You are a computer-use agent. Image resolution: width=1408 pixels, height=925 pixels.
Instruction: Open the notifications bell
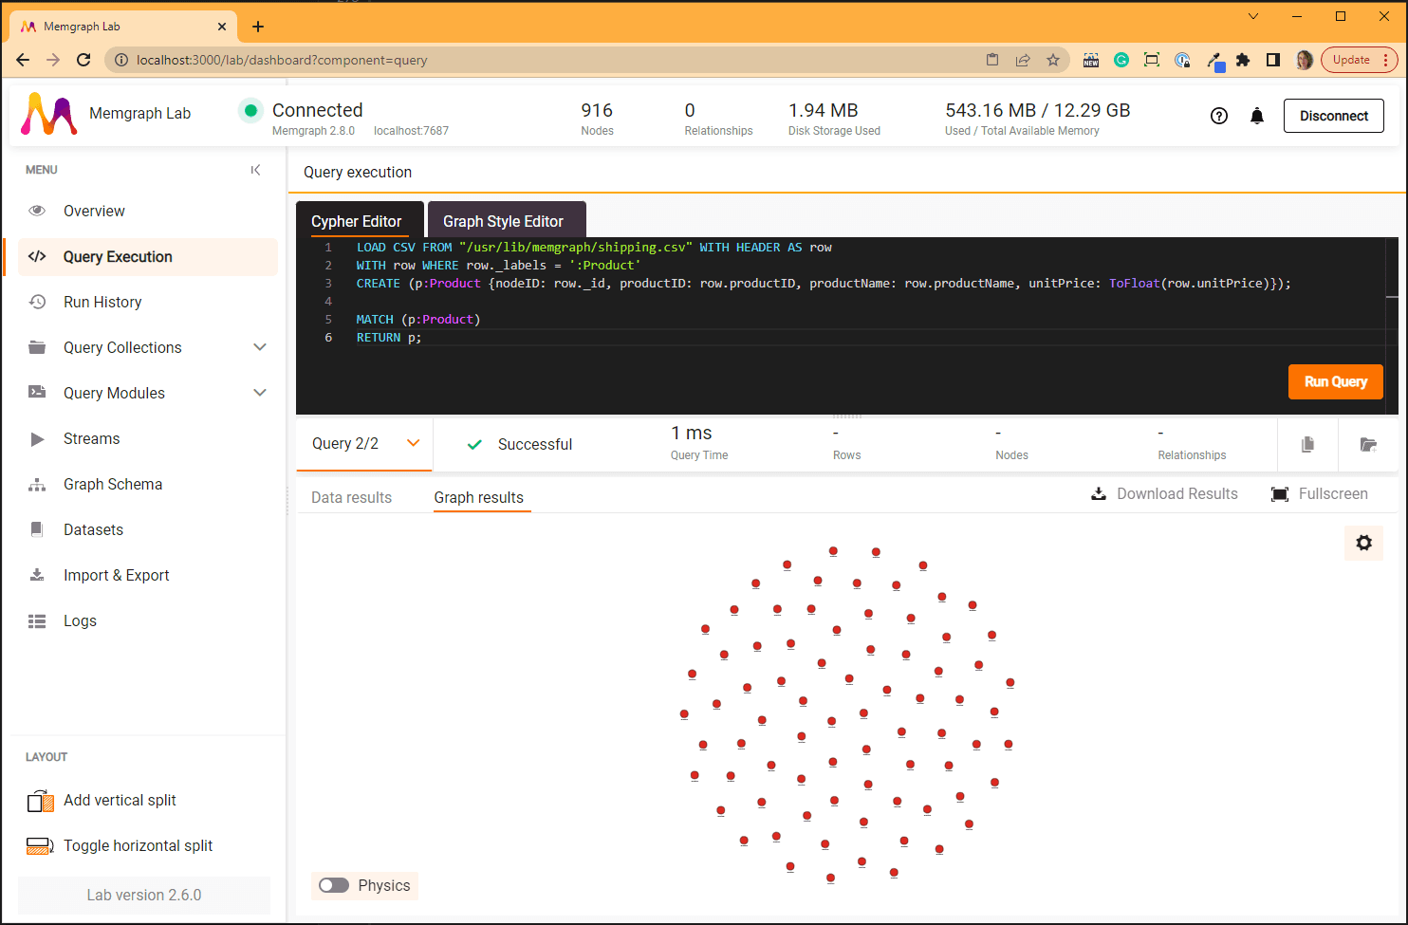tap(1257, 115)
